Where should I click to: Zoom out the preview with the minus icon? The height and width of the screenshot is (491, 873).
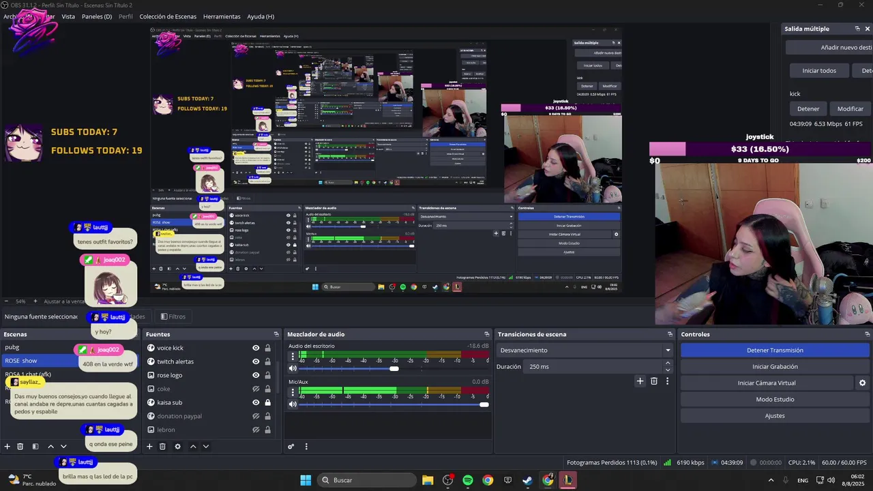[7, 301]
